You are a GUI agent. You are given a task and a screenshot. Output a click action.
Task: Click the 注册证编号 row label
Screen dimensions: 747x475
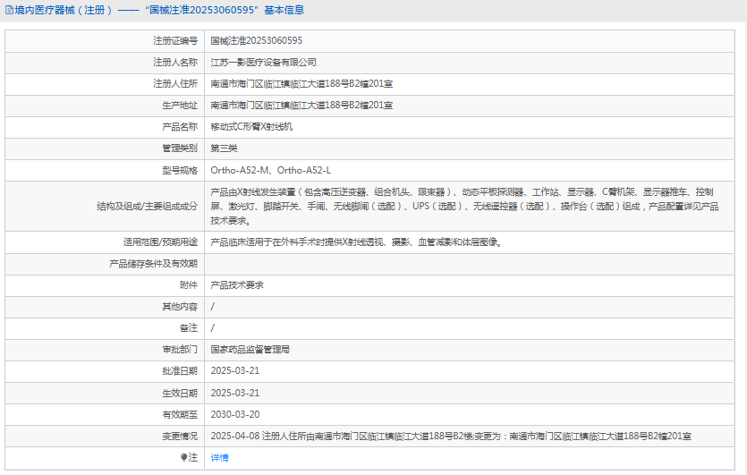[x=174, y=41]
